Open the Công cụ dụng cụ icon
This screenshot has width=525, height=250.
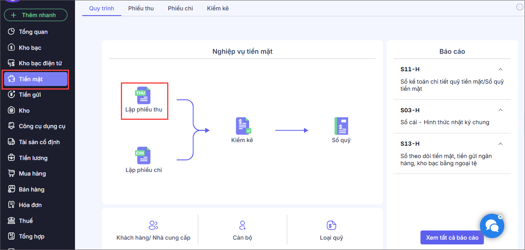(12, 126)
